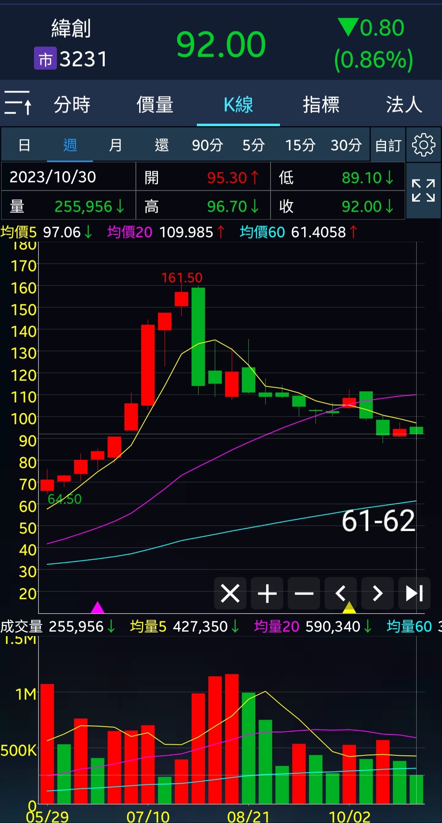Move crosshair to next candle
The height and width of the screenshot is (823, 442).
click(x=377, y=593)
